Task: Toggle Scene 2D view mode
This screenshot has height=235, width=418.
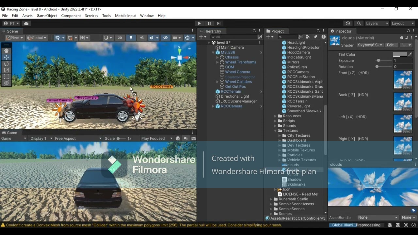Action: pyautogui.click(x=120, y=38)
